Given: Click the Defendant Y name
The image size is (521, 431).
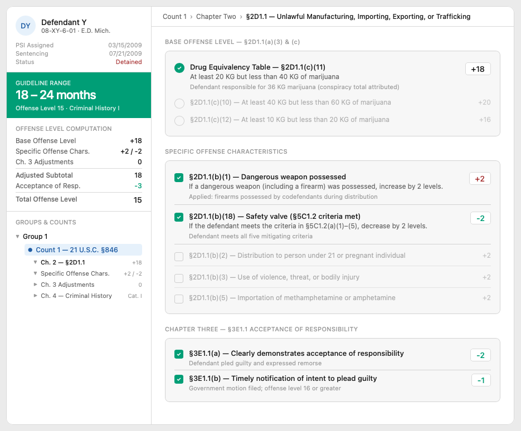Looking at the screenshot, I should (64, 22).
